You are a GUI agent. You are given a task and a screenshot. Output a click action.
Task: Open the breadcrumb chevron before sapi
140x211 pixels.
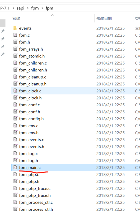click(13, 8)
